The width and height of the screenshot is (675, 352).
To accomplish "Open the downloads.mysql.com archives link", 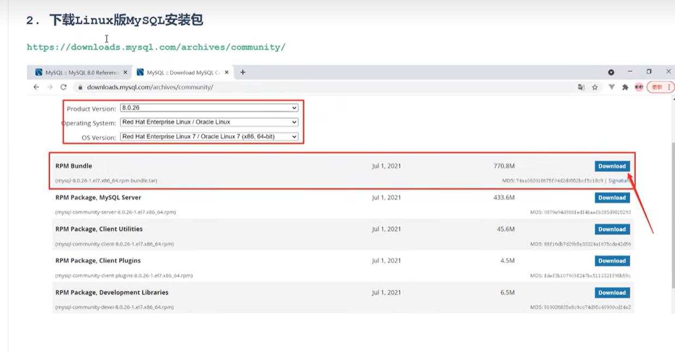I will [x=156, y=47].
